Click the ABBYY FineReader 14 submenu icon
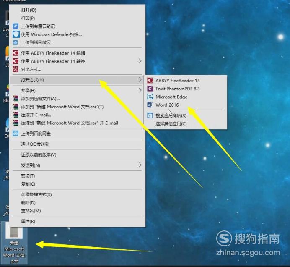 150,81
